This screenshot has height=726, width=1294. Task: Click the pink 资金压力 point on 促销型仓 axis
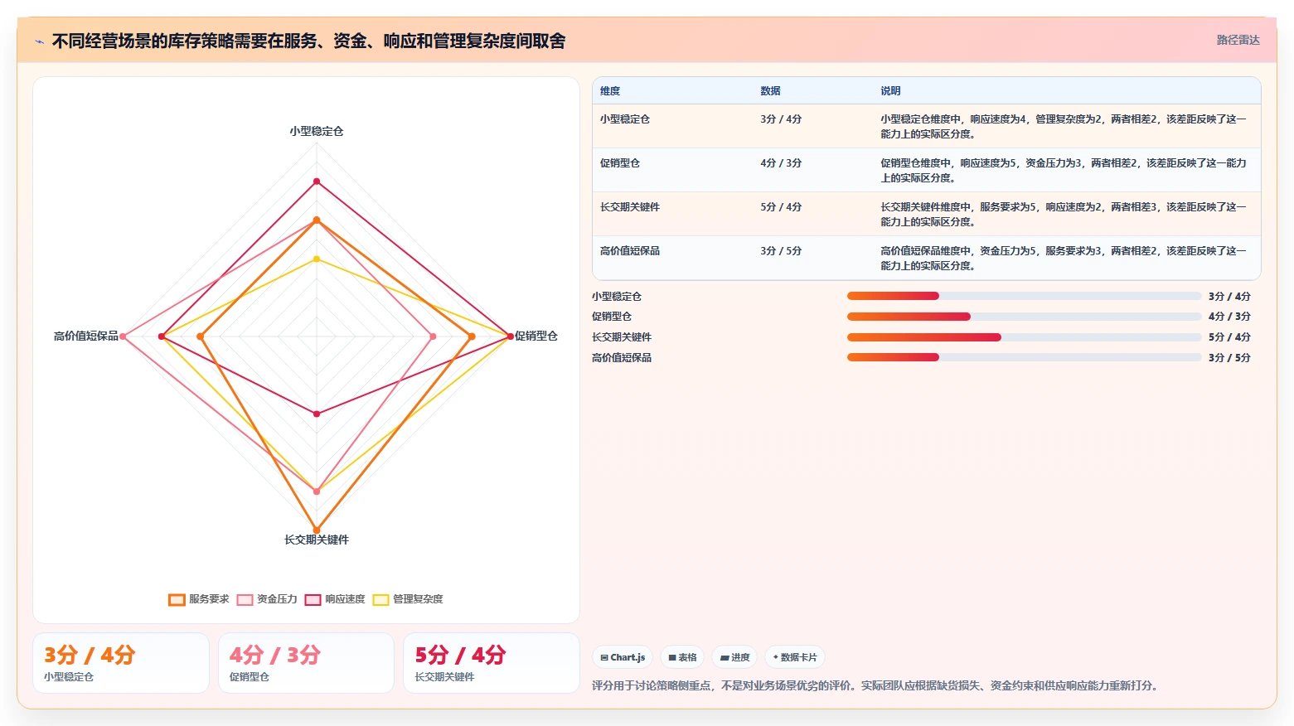(433, 336)
